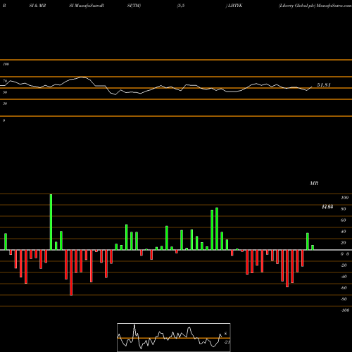Click the MR label above the bar chart
Viewport: 352px width, 352px height.
click(314, 183)
